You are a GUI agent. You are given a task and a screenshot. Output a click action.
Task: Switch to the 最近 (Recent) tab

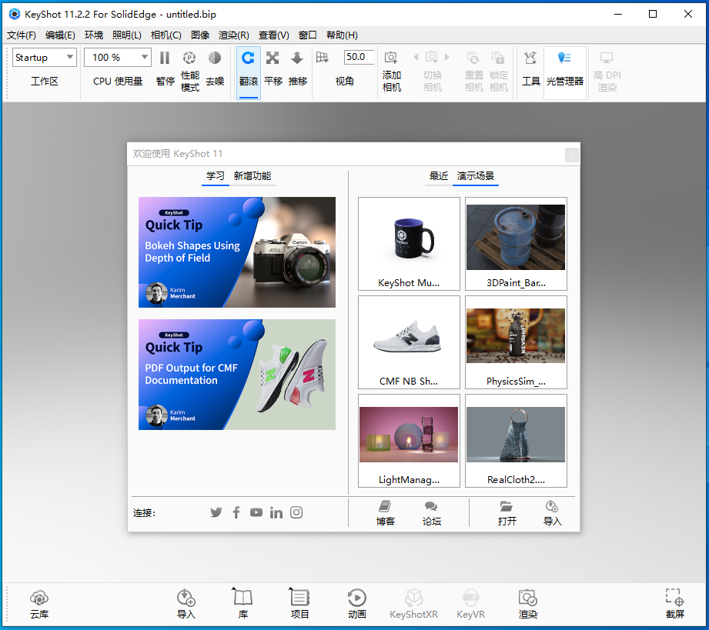tap(438, 176)
